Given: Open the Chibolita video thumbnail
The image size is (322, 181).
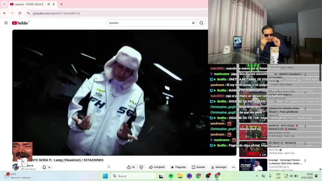Looking at the screenshot, I should point(253,115).
